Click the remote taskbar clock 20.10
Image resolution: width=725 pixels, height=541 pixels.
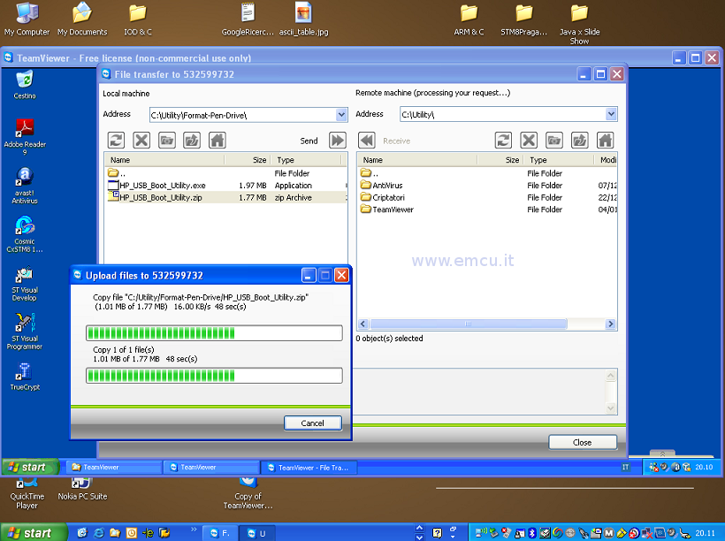[x=704, y=468]
